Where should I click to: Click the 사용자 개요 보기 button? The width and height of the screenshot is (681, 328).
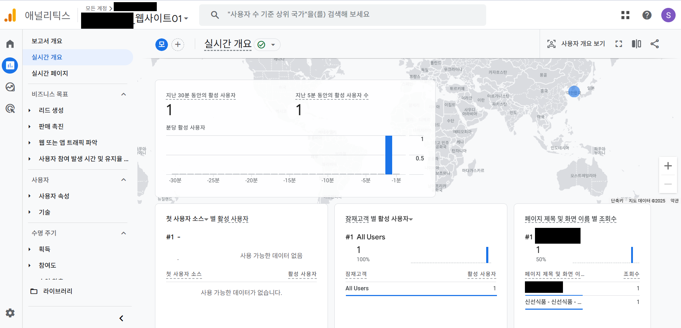[x=576, y=44]
